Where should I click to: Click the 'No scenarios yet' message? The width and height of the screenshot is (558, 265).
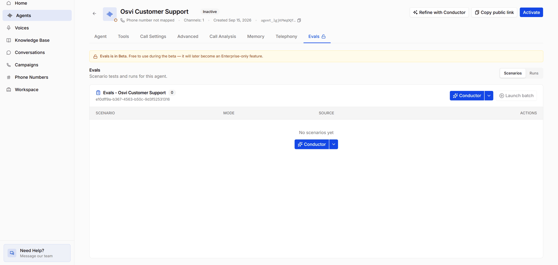tap(316, 133)
